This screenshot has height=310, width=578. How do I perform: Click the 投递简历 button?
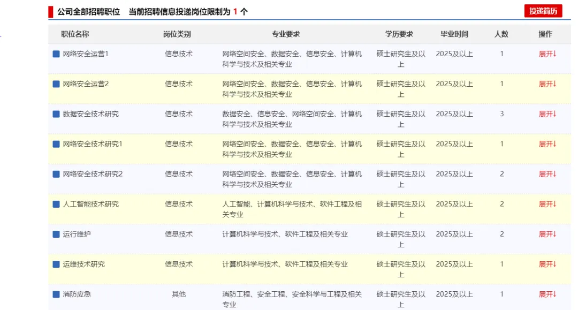543,11
